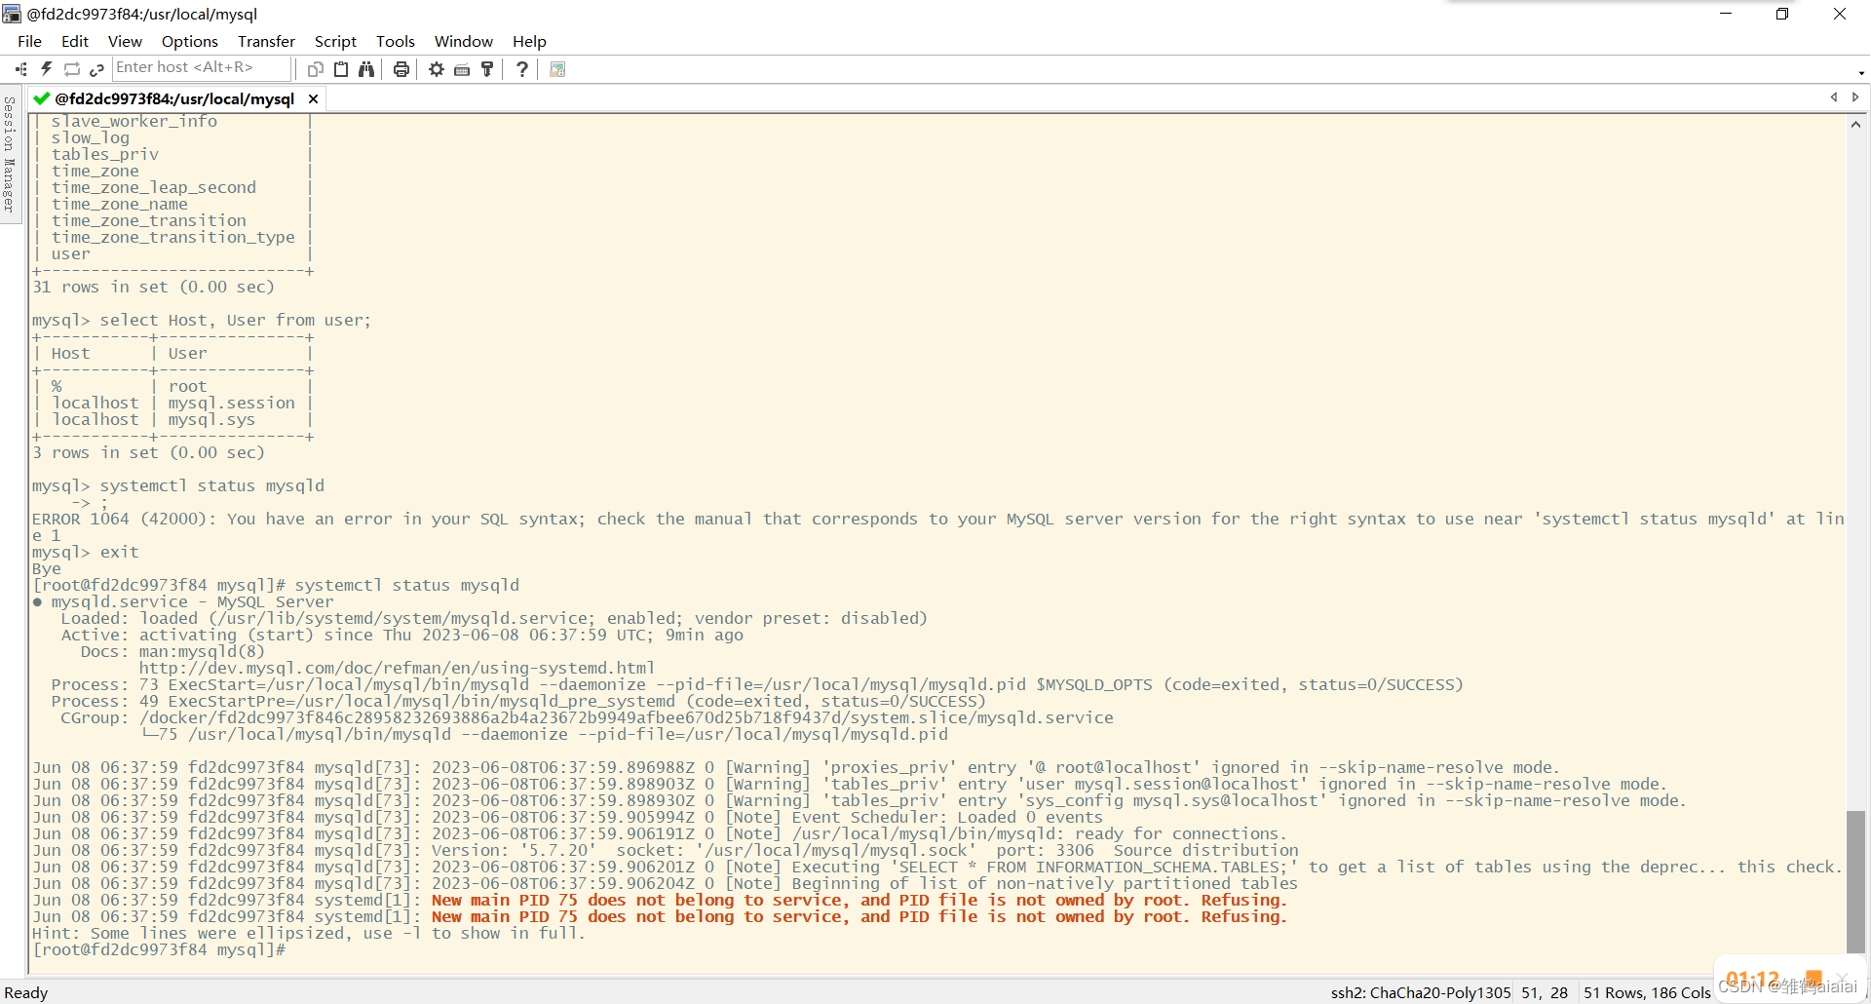Click the Print icon
The width and height of the screenshot is (1871, 1004).
tap(401, 69)
